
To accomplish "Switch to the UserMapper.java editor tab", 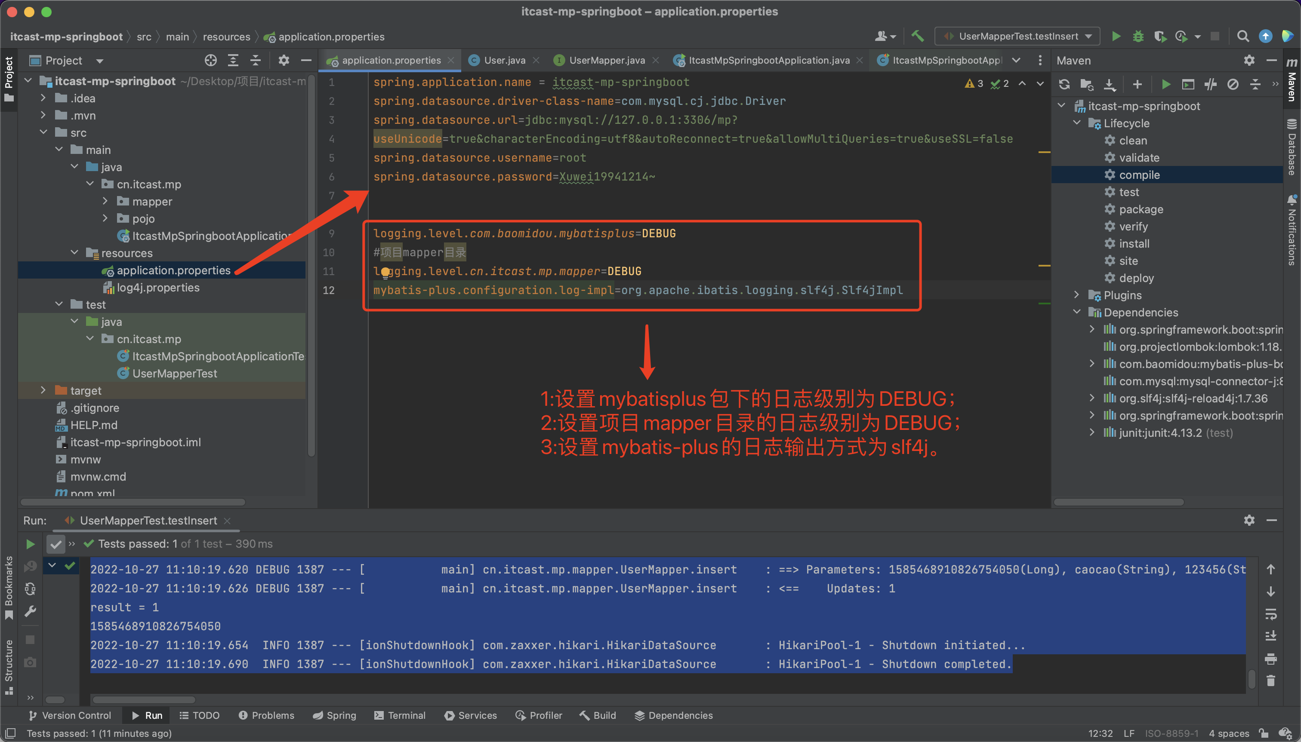I will (x=606, y=61).
